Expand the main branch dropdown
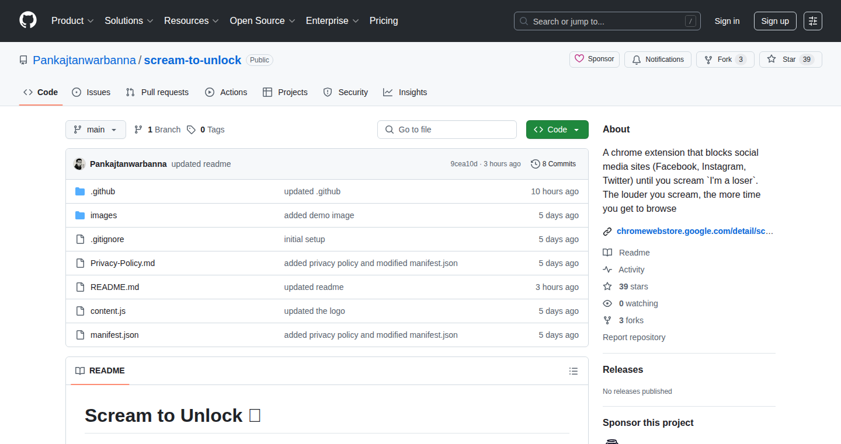 96,130
